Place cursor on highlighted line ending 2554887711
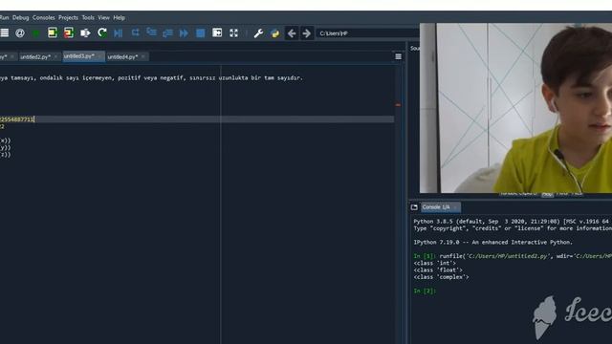 (x=197, y=119)
